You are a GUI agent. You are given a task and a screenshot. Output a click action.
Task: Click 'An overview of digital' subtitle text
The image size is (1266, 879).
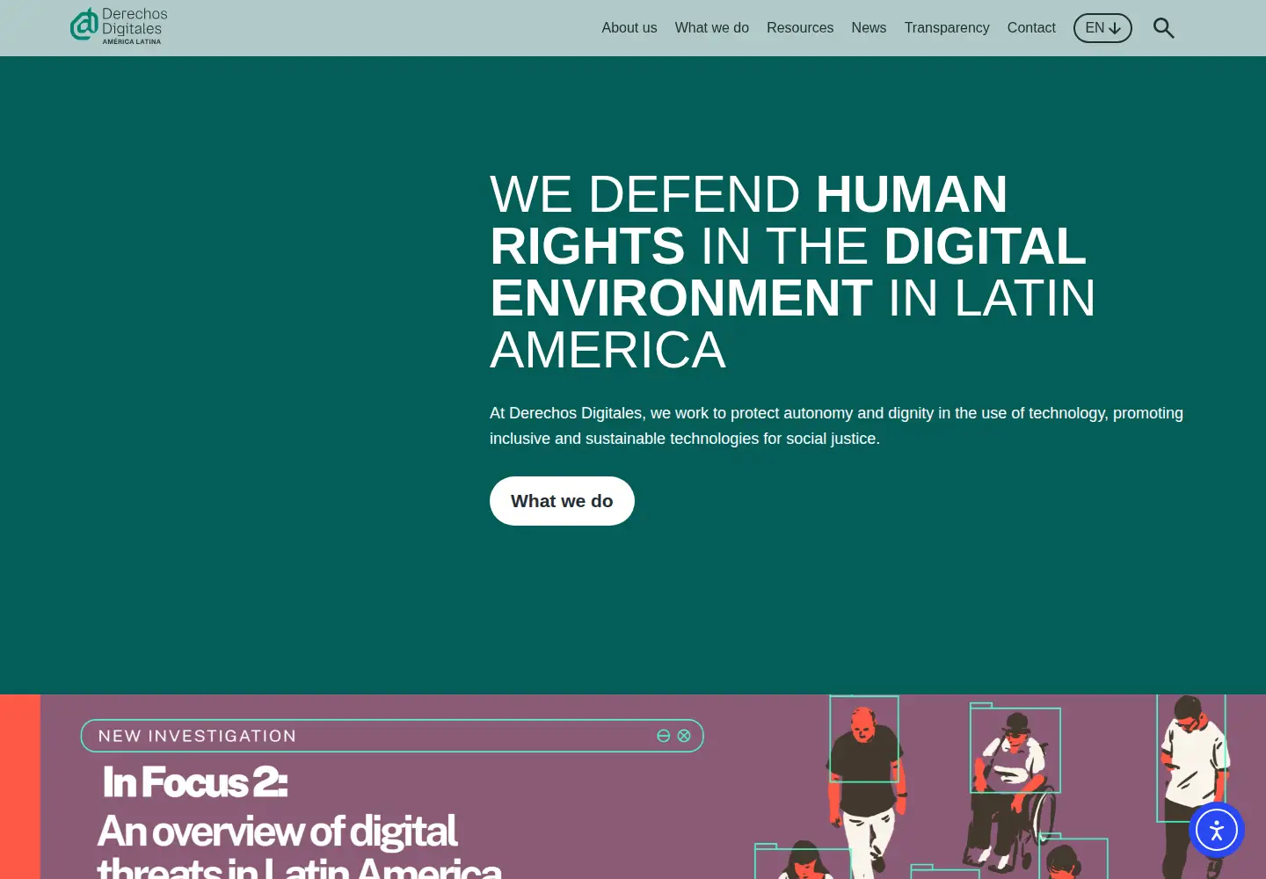click(x=277, y=832)
